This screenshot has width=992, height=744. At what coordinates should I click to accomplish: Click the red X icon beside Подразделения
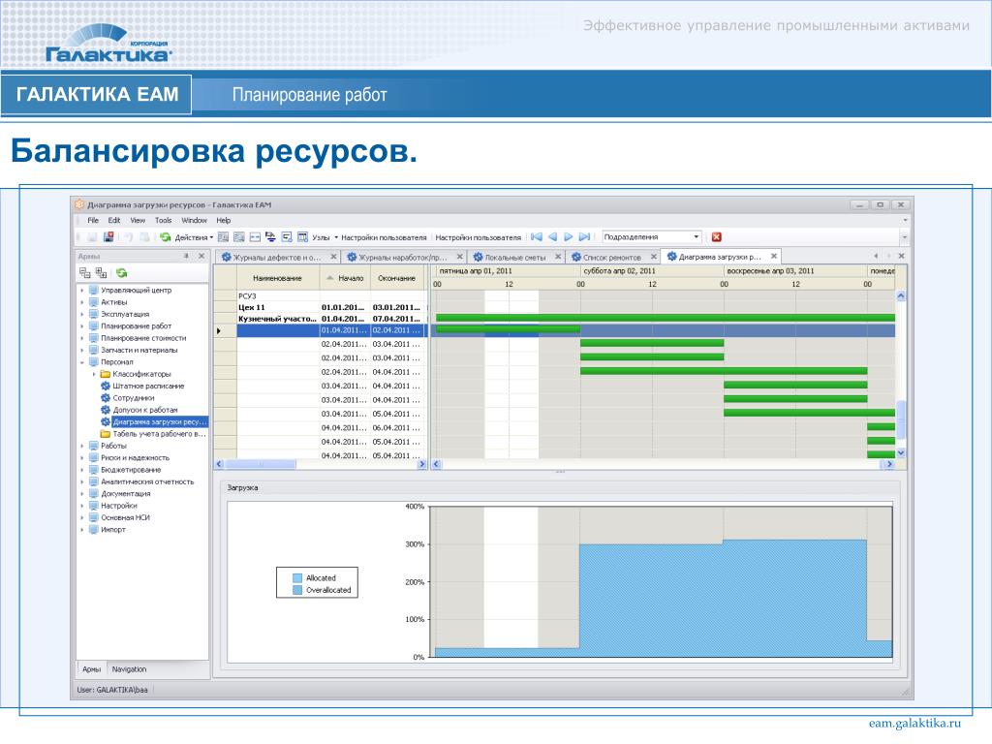[717, 236]
